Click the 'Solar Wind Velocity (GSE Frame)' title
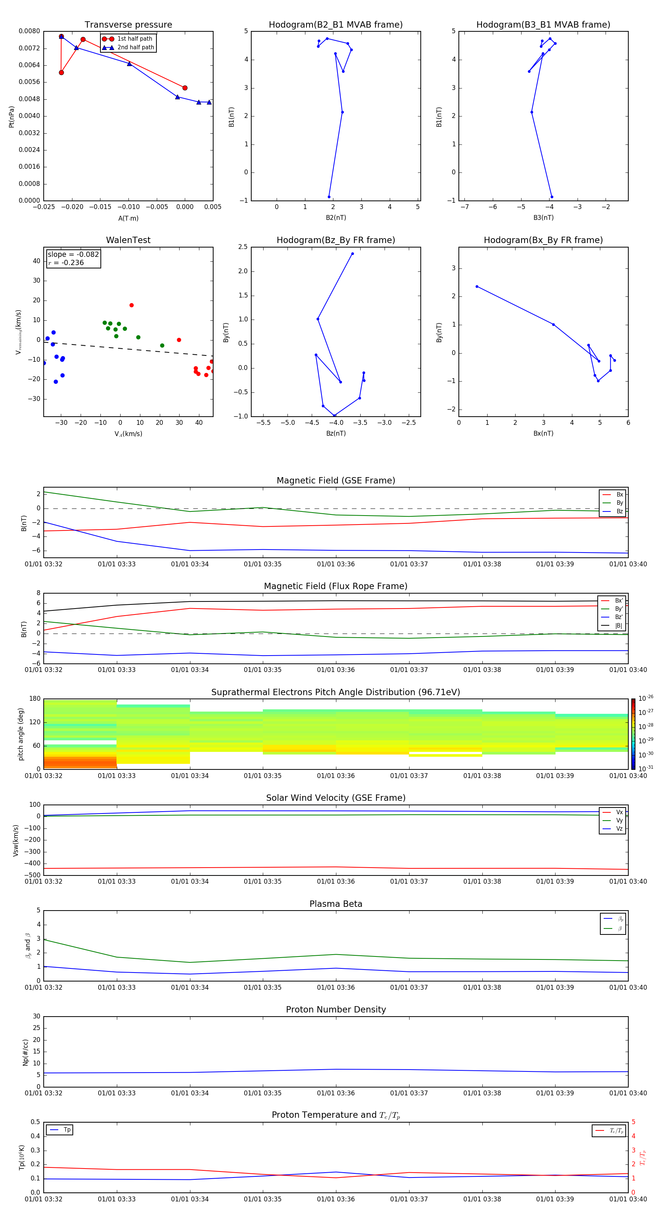 point(336,798)
